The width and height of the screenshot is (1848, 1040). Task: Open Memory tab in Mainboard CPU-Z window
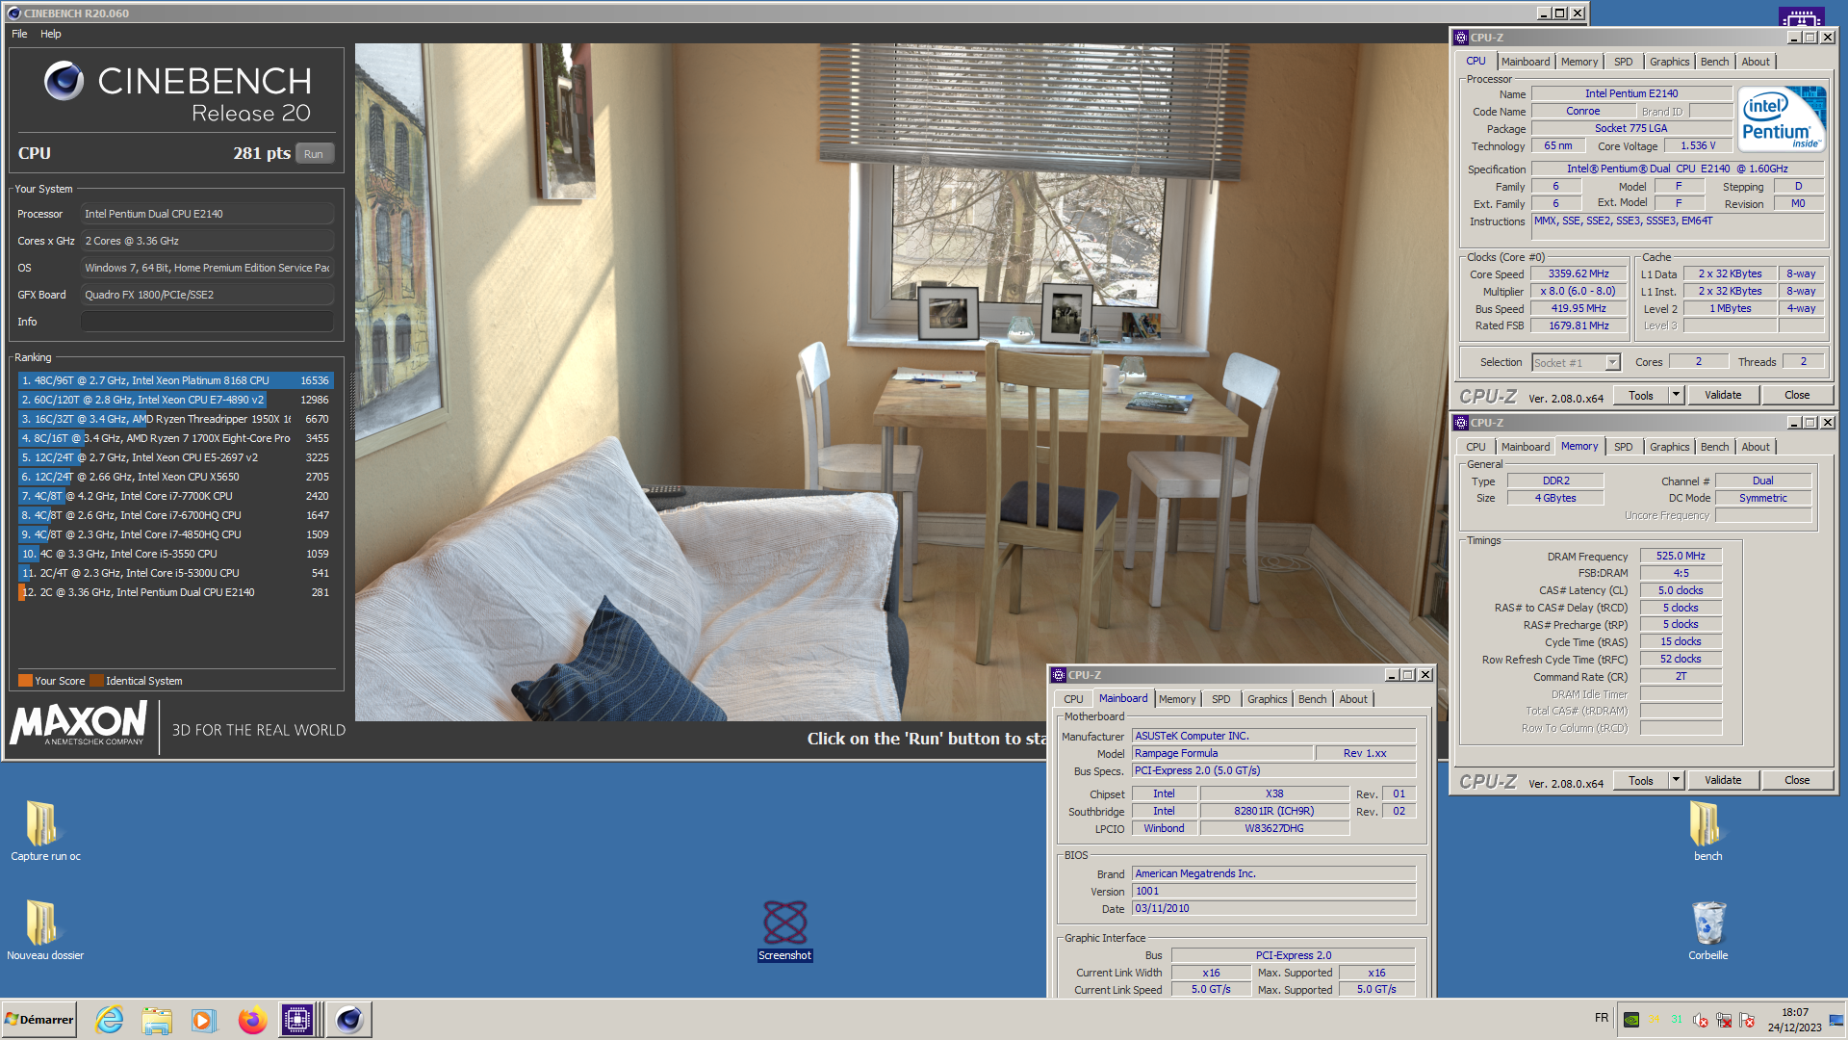[1177, 699]
